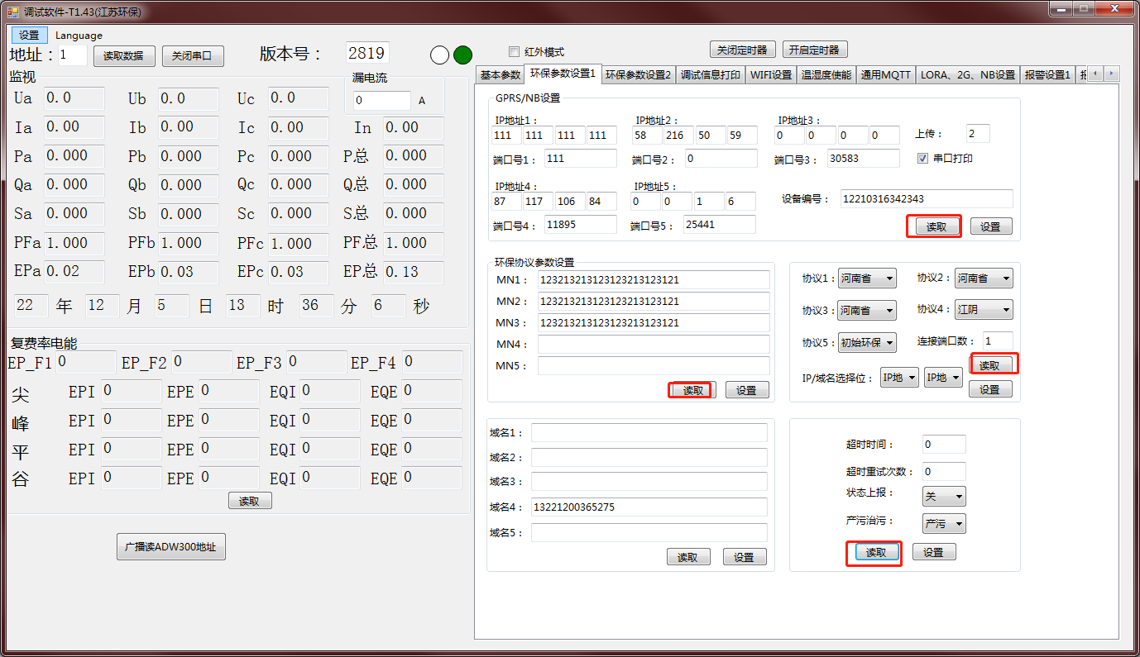Open the 状态上报 dropdown
The height and width of the screenshot is (657, 1140).
(x=944, y=496)
